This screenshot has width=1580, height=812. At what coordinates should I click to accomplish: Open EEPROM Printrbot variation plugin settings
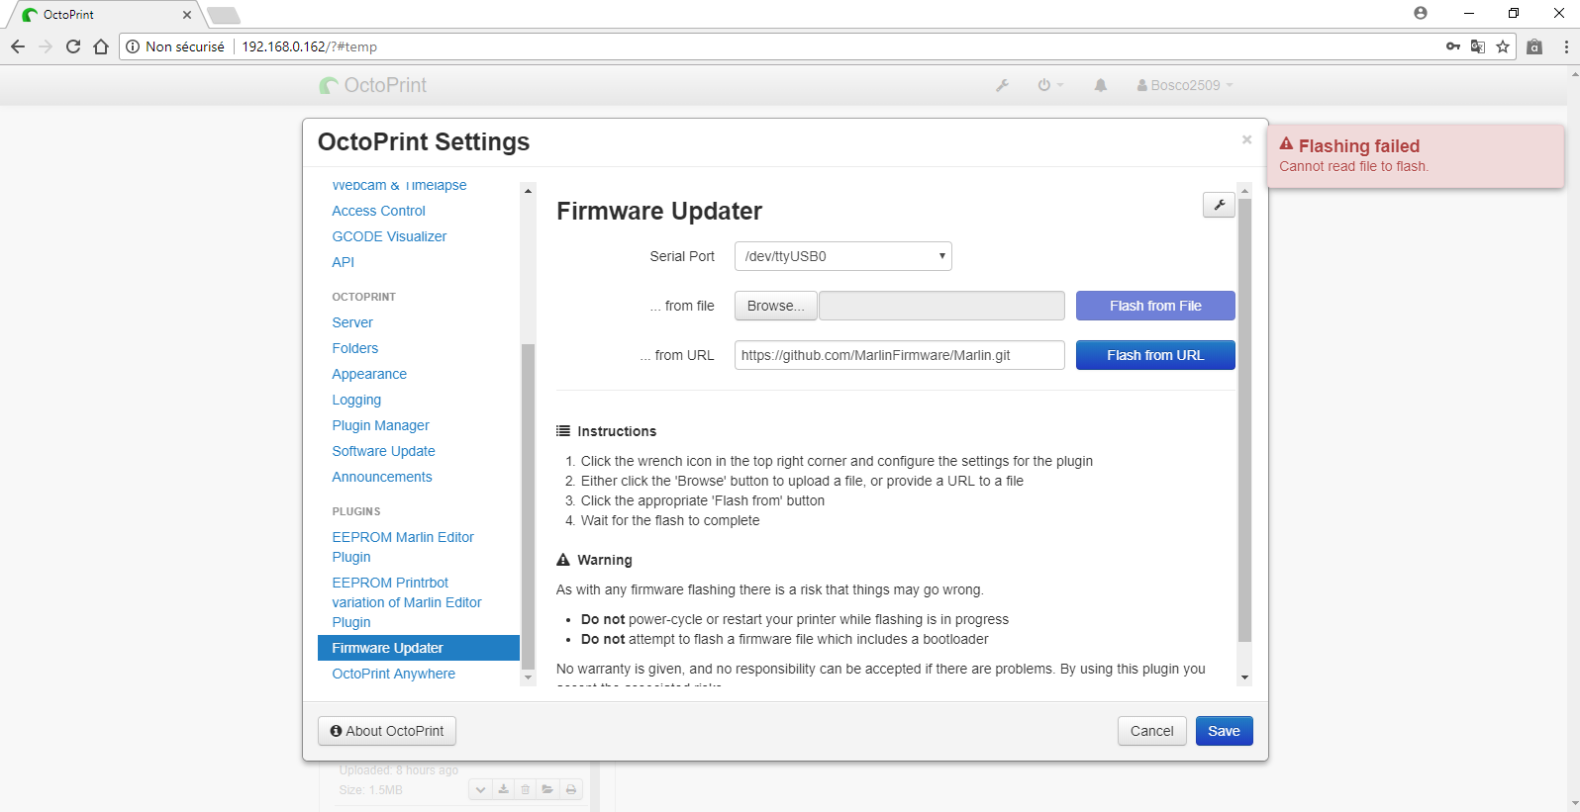pyautogui.click(x=407, y=602)
